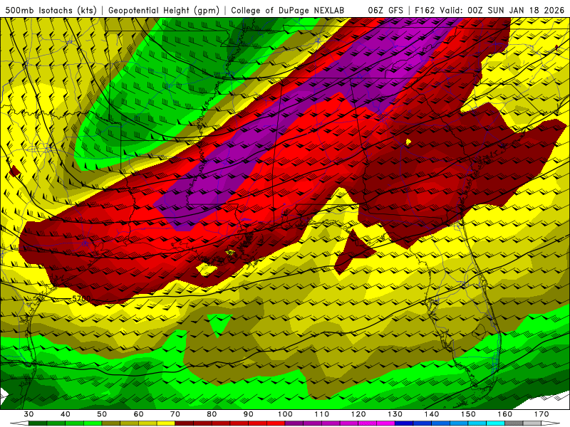
Task: Click the '80' legend value
Action: click(x=212, y=414)
